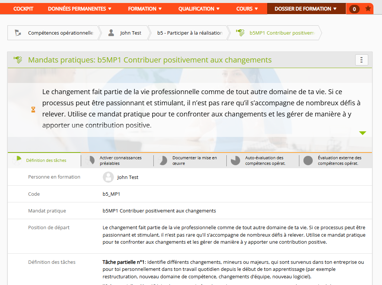The image size is (382, 285).
Task: Select the Évaluation externe des compétences tab
Action: [x=335, y=160]
